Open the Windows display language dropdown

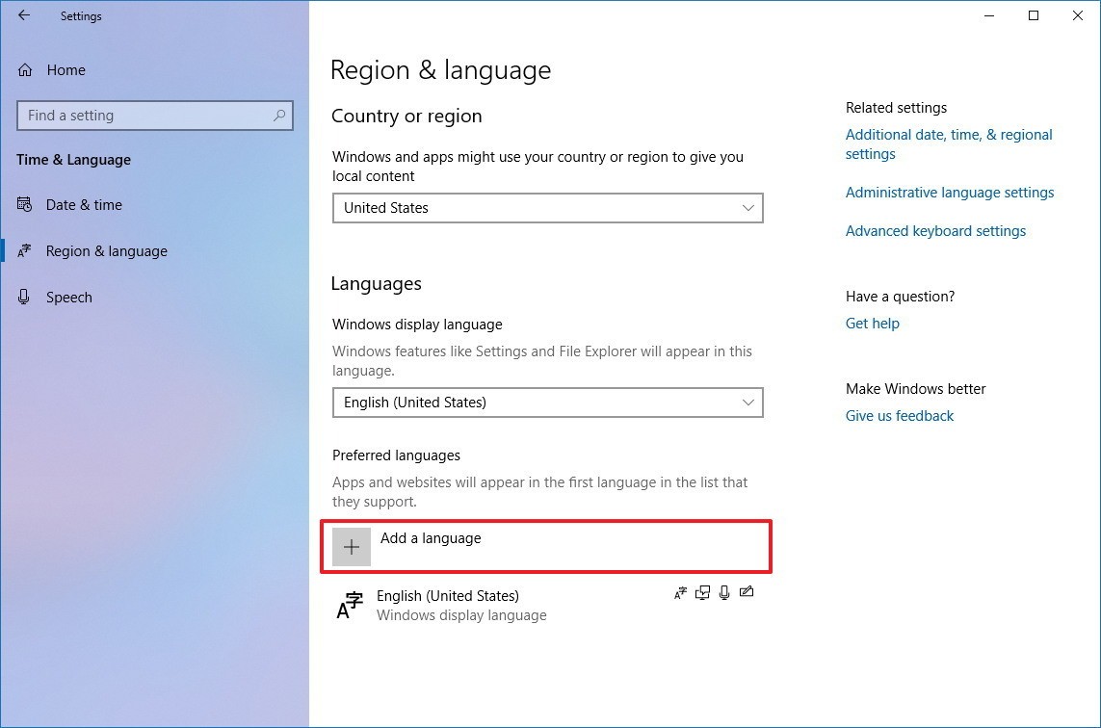click(x=548, y=403)
